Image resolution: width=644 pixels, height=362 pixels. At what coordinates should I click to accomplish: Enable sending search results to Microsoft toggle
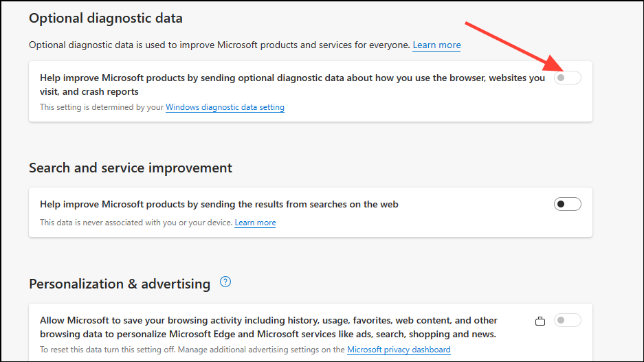[x=567, y=204]
